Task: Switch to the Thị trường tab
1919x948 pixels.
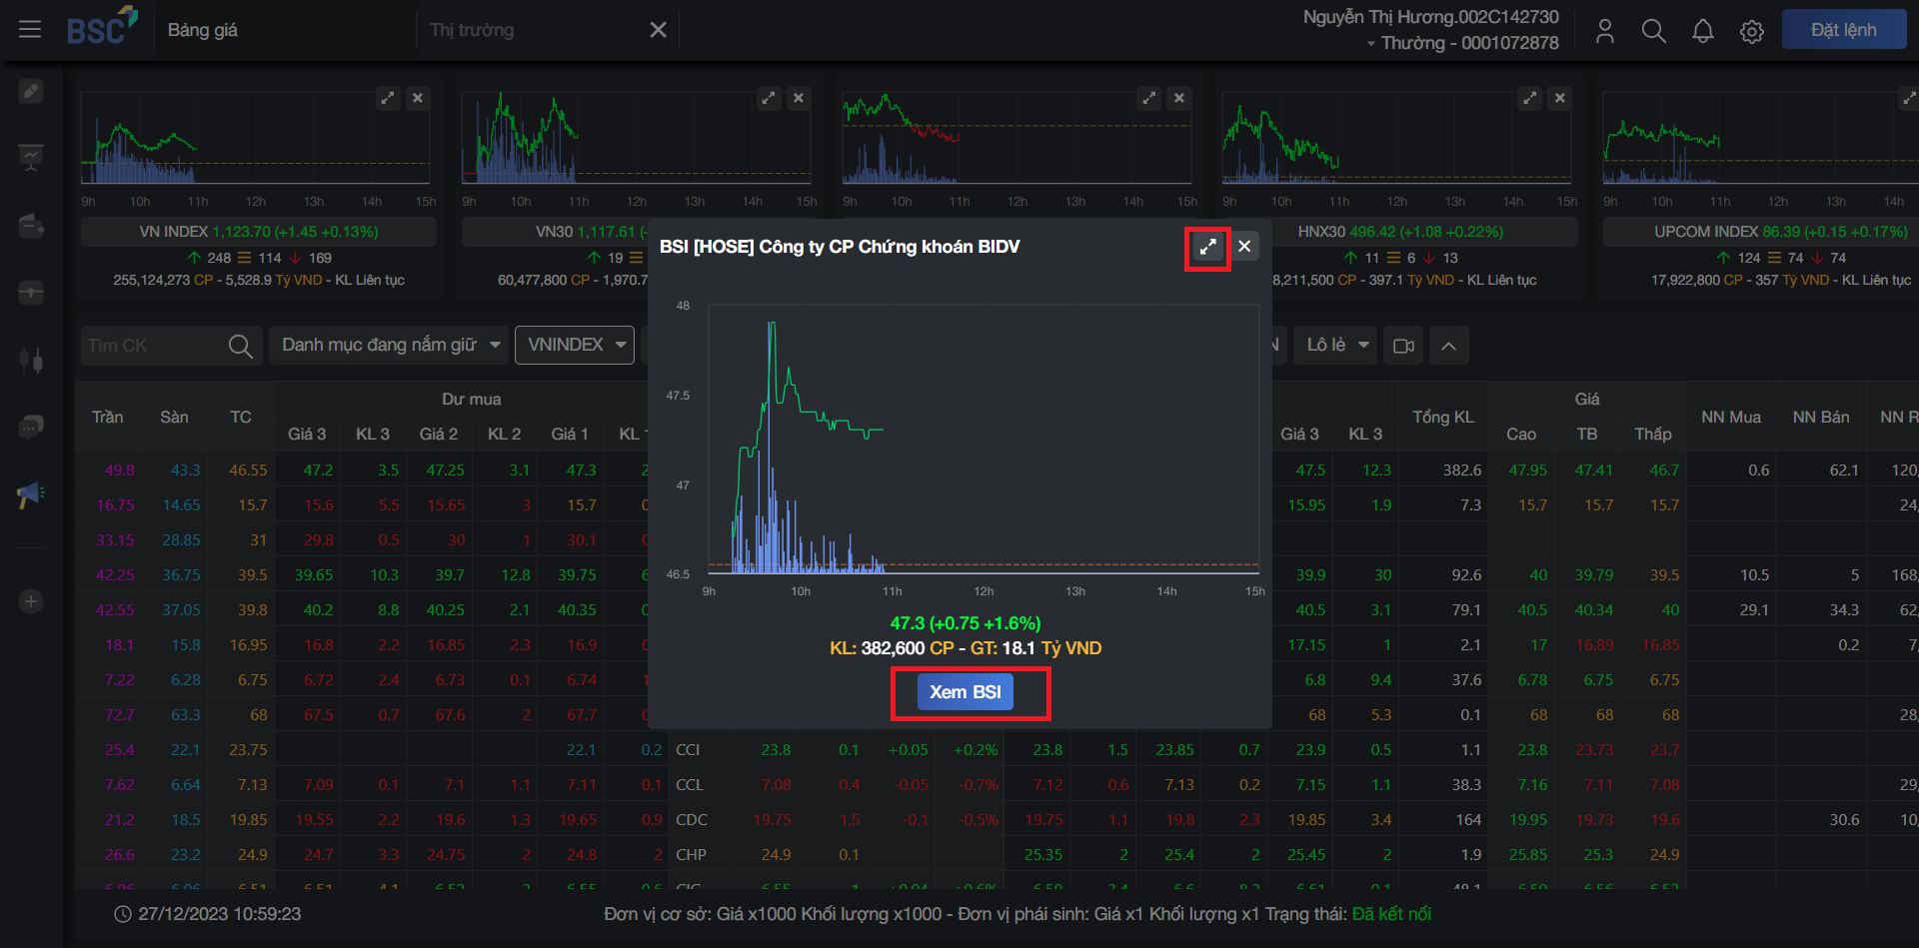Action: click(x=472, y=30)
